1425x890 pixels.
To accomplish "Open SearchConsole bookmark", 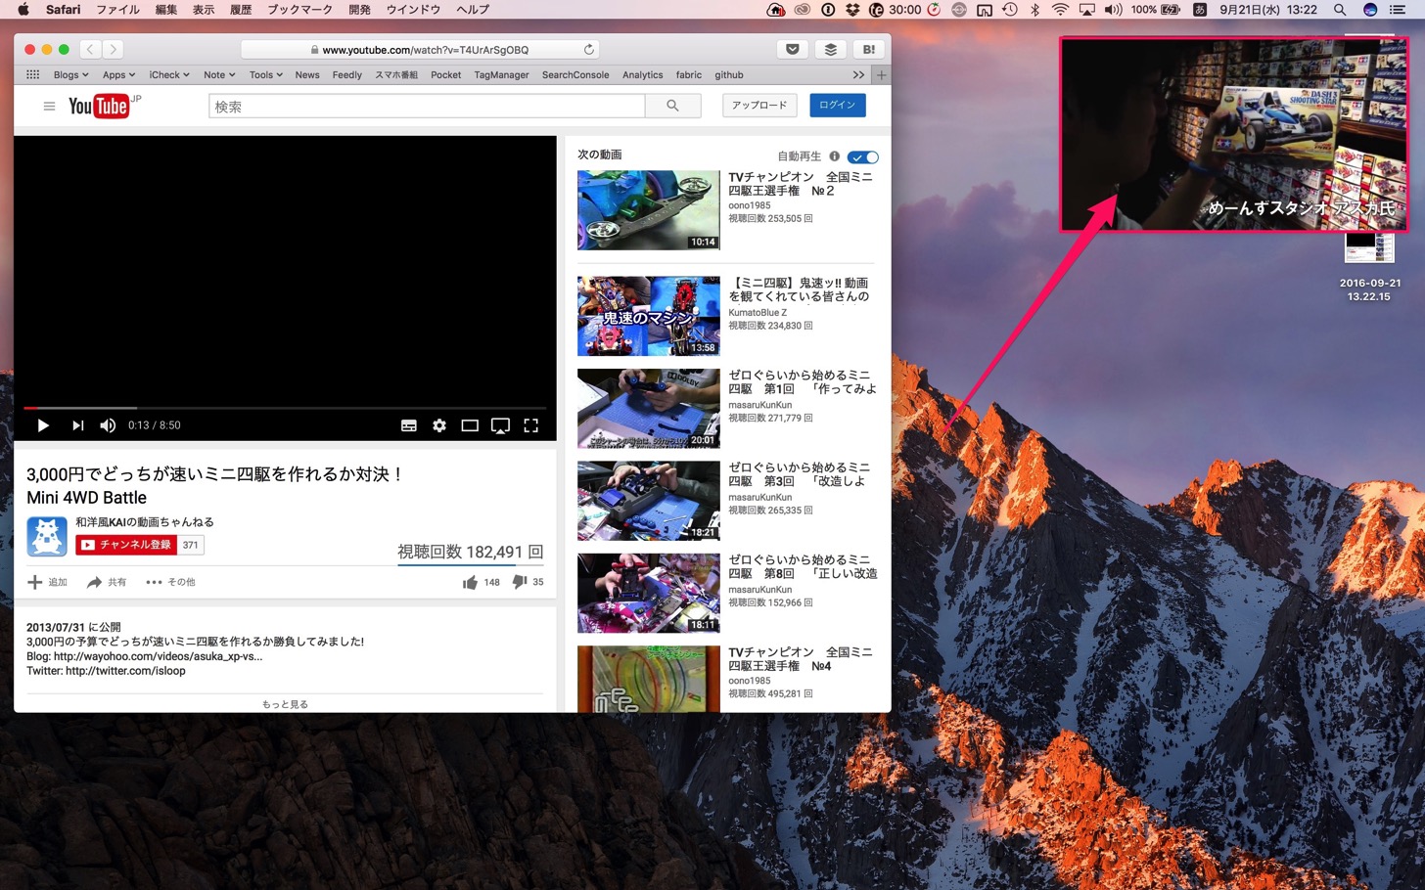I will pos(575,74).
